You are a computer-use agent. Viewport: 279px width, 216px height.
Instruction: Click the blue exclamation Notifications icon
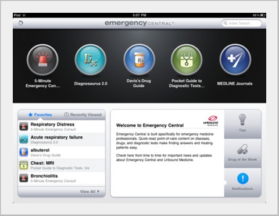243,178
